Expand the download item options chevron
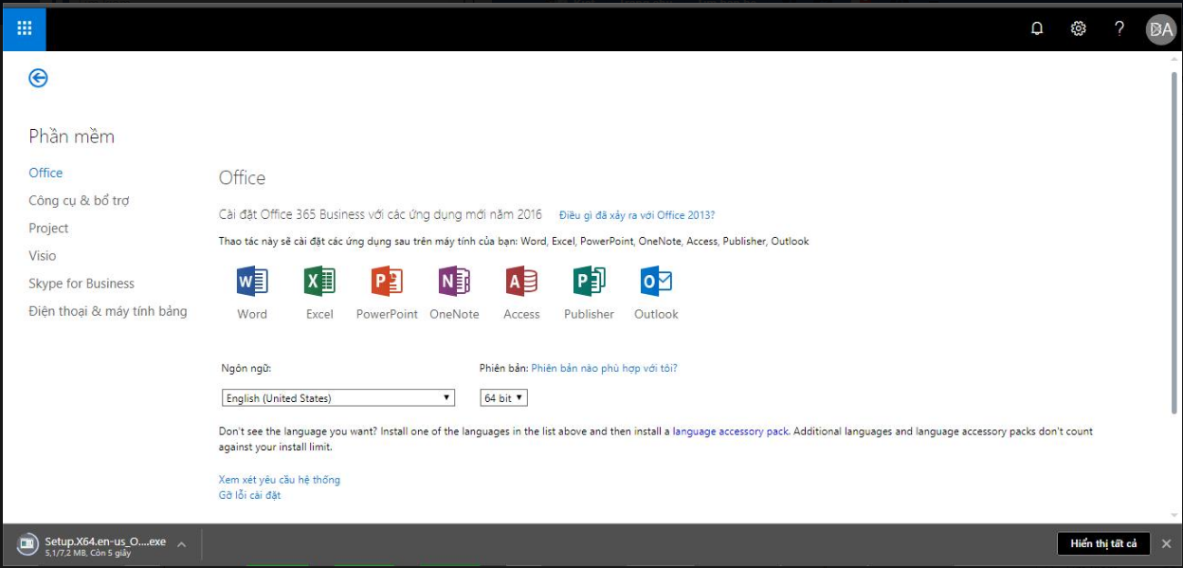This screenshot has width=1183, height=568. [x=181, y=544]
